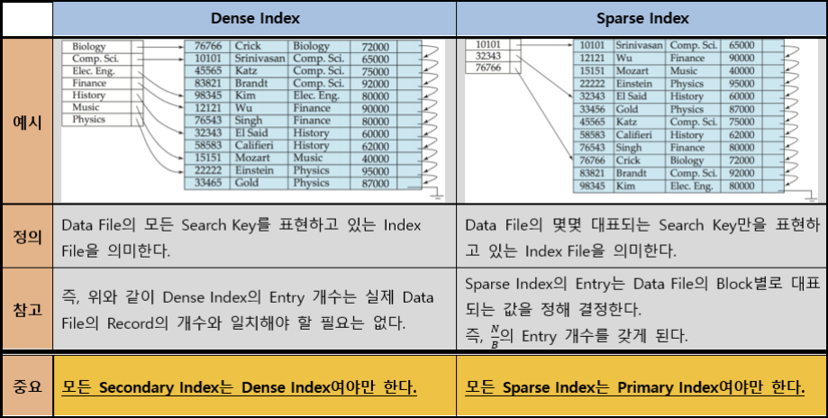Image resolution: width=828 pixels, height=418 pixels.
Task: Click the Sparse Index column header
Action: tap(641, 19)
